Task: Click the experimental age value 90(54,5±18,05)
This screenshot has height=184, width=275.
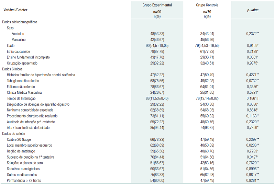Action: tap(157, 45)
